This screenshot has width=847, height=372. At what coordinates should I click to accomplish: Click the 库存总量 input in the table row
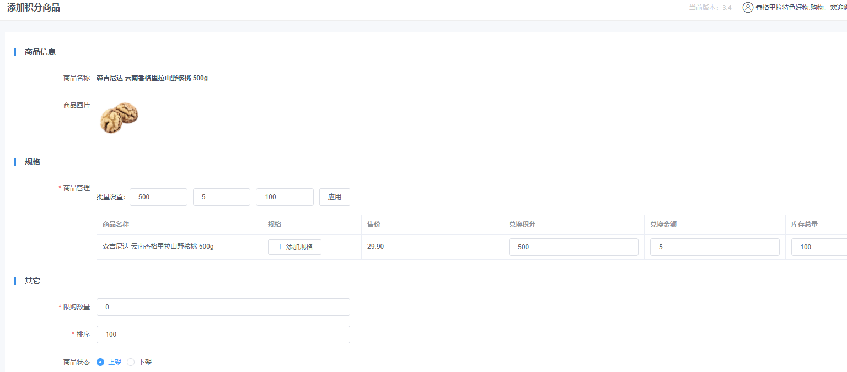coord(819,247)
